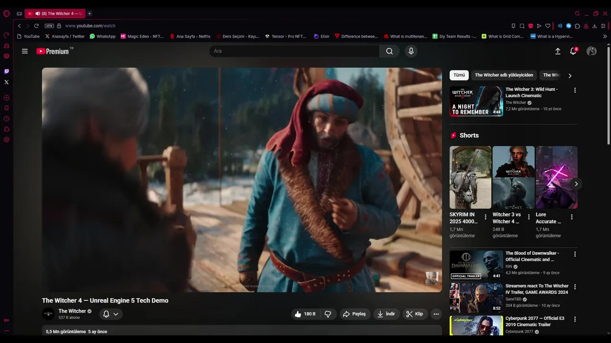Open subscription notification bell dropdown
This screenshot has width=611, height=343.
111,314
